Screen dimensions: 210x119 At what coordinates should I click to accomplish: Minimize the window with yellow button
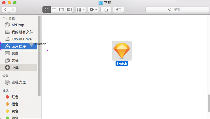click(x=9, y=3)
